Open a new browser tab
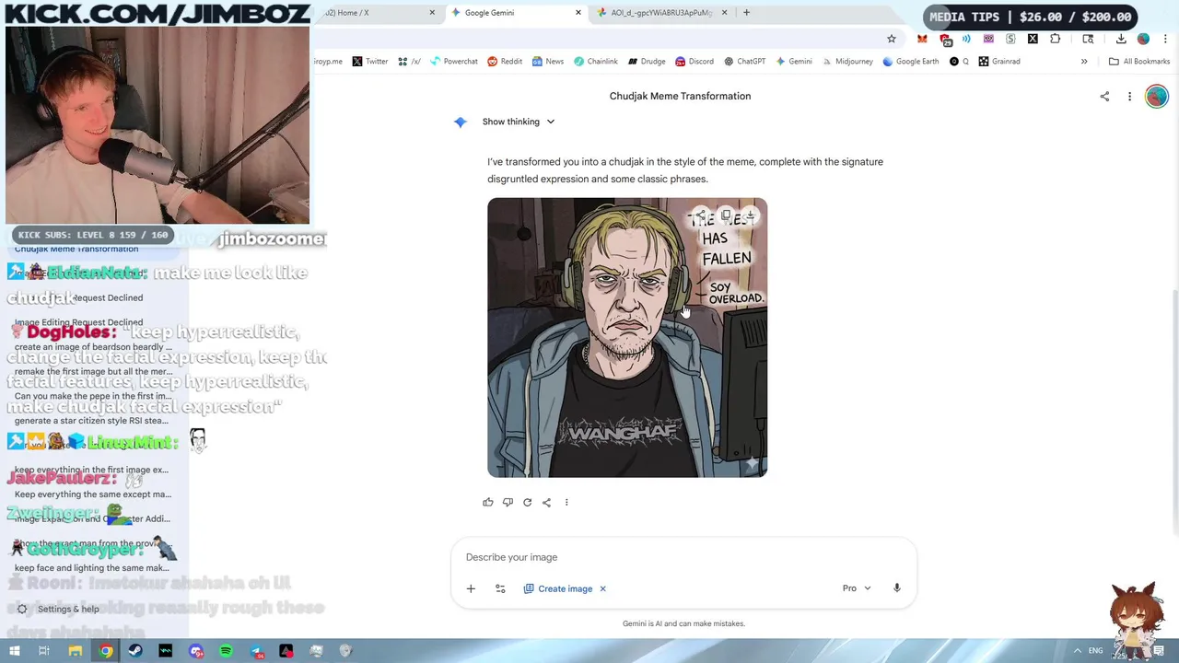The width and height of the screenshot is (1179, 663). click(746, 13)
